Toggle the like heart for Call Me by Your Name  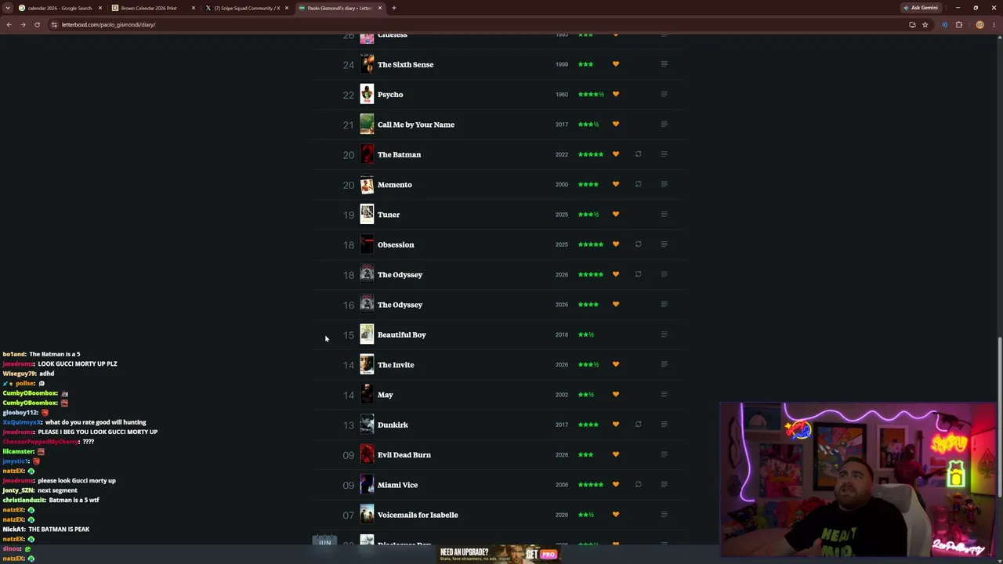click(616, 125)
